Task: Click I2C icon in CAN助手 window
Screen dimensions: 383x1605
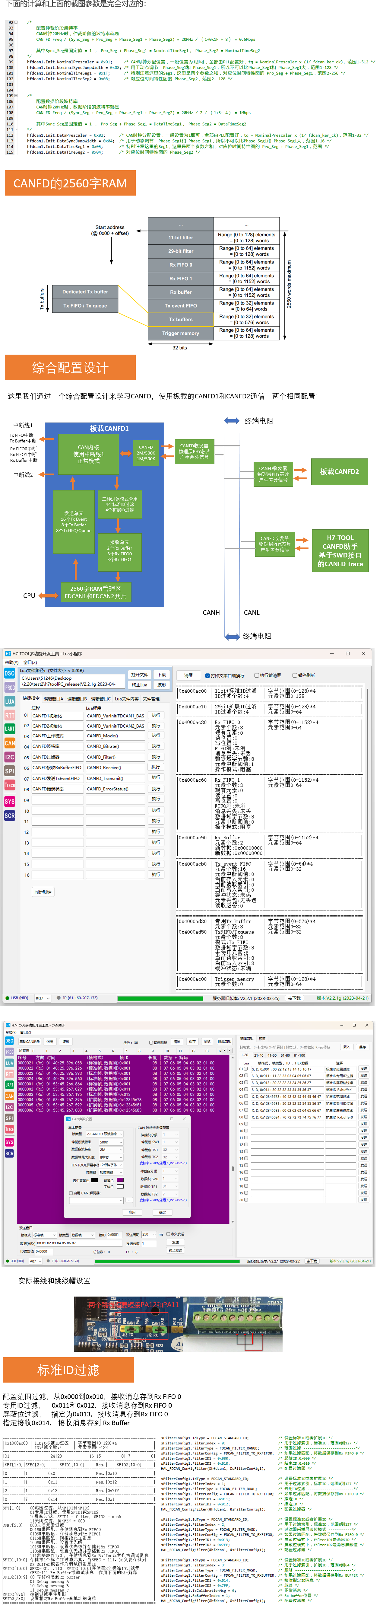Action: [9, 1107]
